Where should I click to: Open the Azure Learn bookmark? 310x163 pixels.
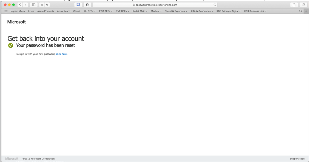[64, 11]
